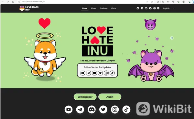Open split screen icon in browser toolbar
This screenshot has height=119, width=194.
[163, 2]
